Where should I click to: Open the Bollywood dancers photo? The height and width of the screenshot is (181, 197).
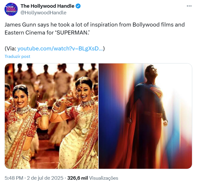(52, 116)
